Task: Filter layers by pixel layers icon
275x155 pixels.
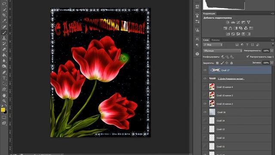Action: [x=237, y=45]
